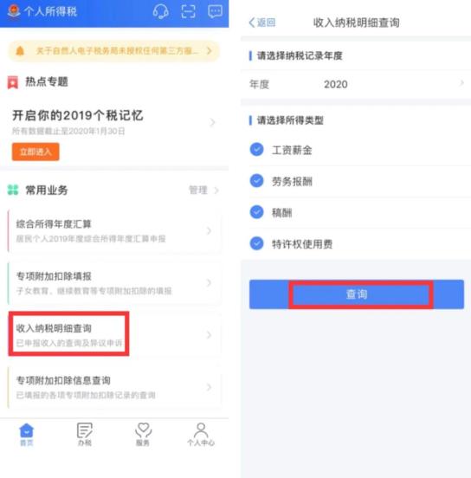
Task: Tap the 热点专题 bookmark icon
Action: (x=13, y=82)
